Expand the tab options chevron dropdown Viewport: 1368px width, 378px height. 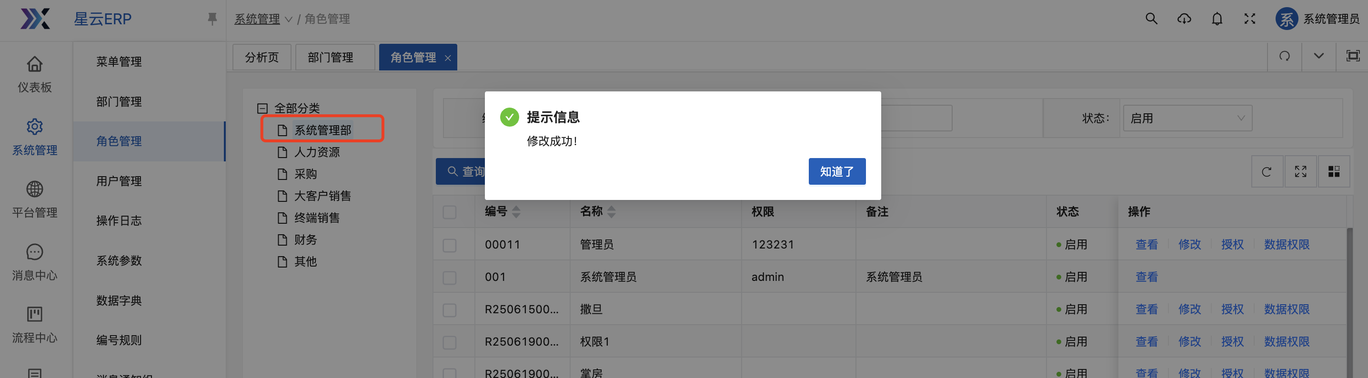pyautogui.click(x=1318, y=56)
